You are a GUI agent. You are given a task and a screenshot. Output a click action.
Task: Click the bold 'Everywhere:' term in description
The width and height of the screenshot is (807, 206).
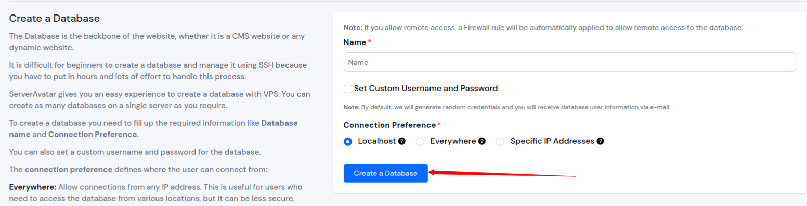pos(33,187)
